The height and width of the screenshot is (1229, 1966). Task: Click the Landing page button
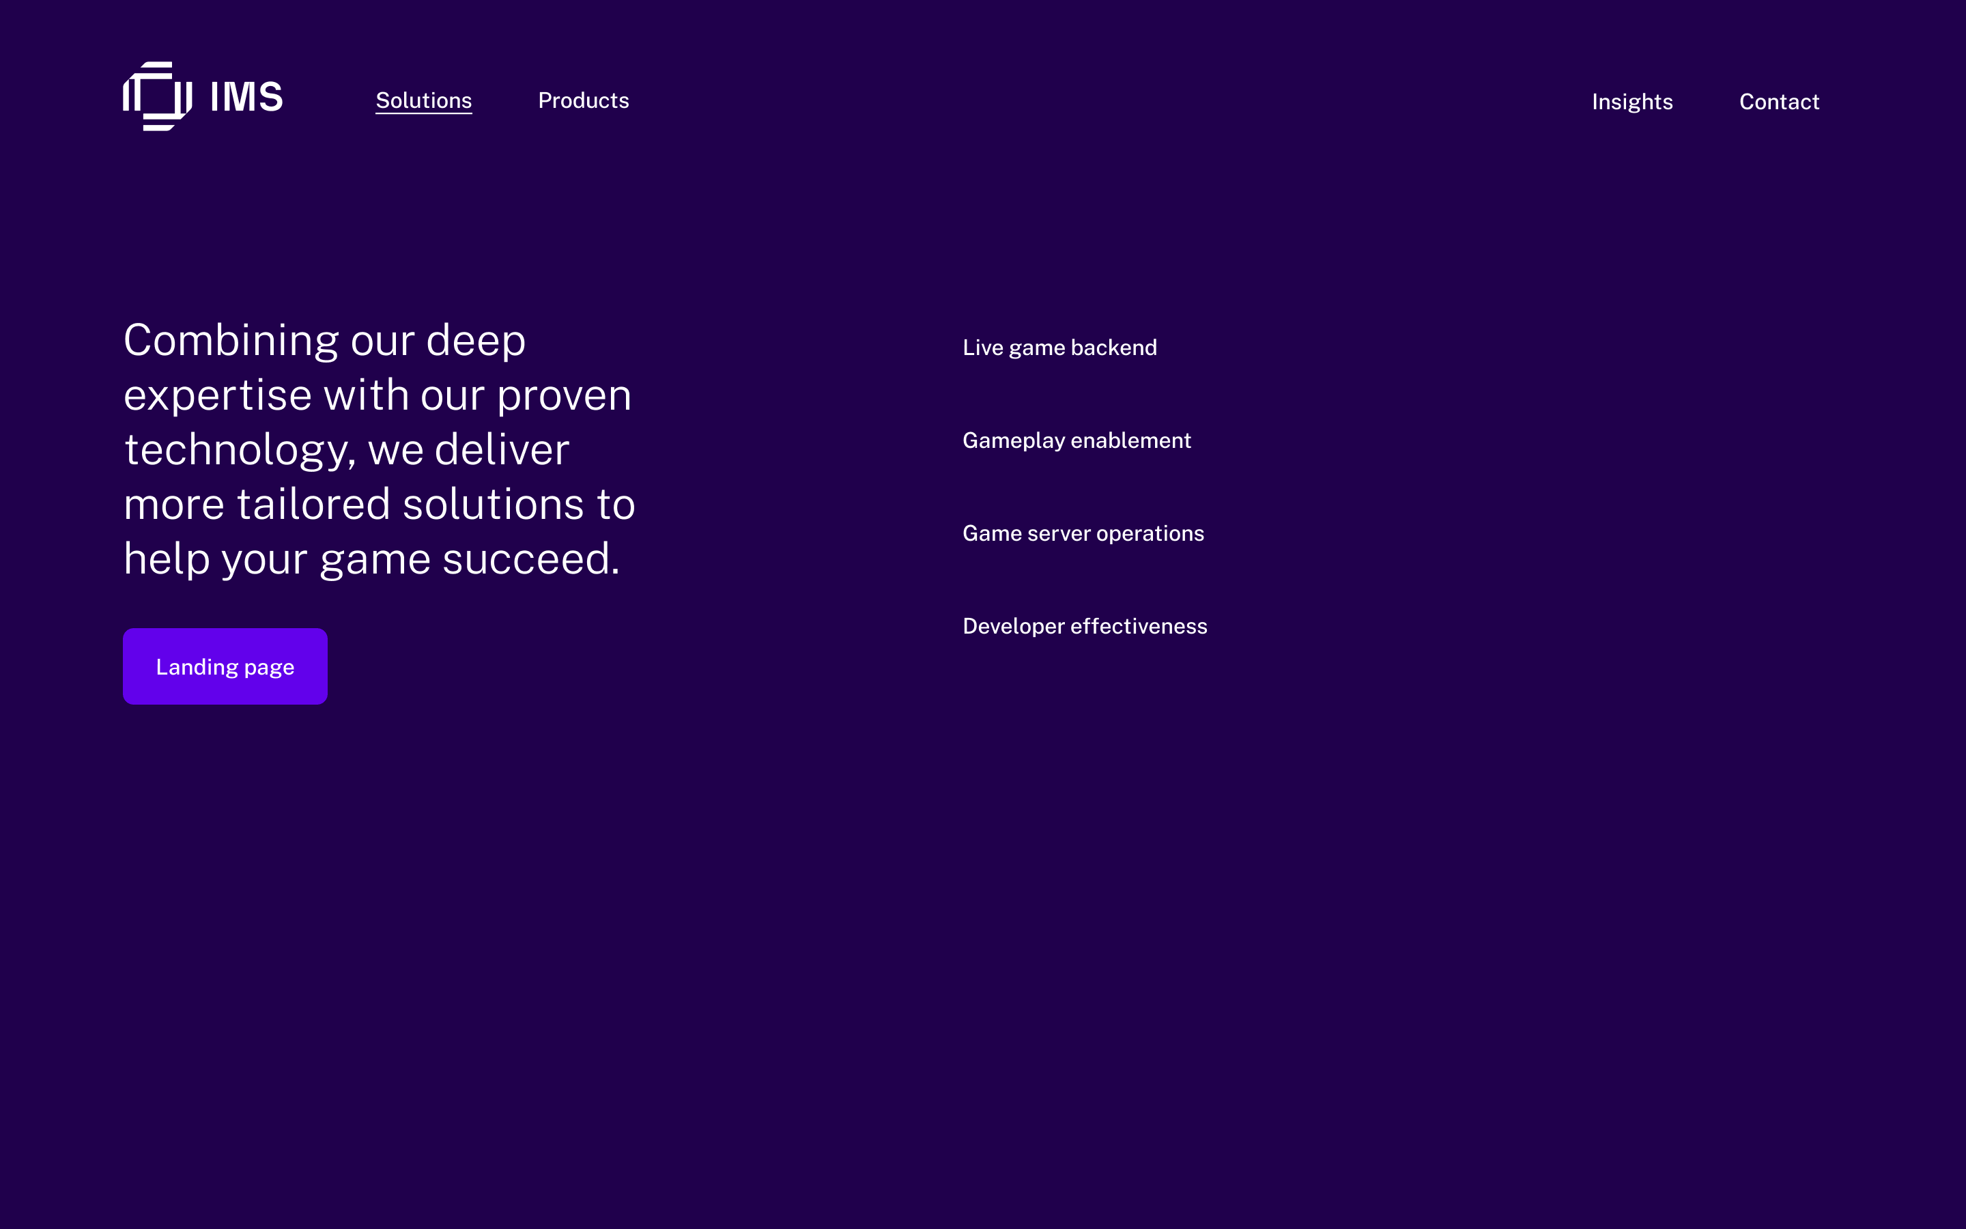pyautogui.click(x=225, y=666)
